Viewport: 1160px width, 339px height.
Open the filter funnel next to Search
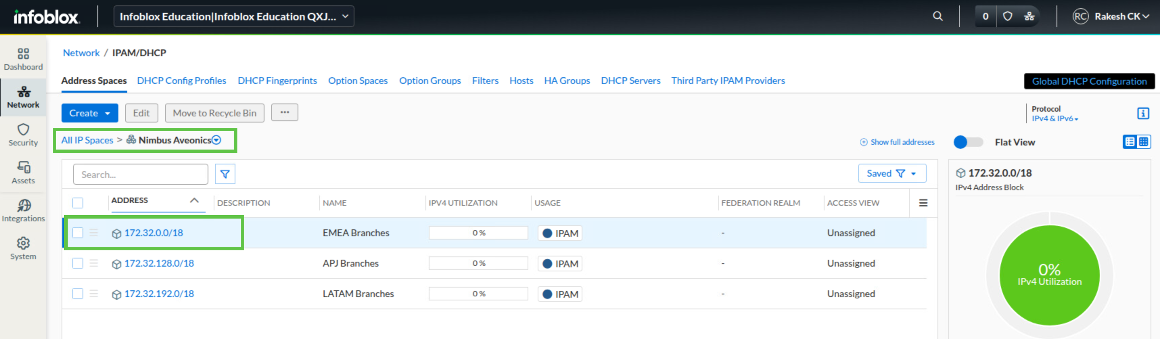pos(225,174)
